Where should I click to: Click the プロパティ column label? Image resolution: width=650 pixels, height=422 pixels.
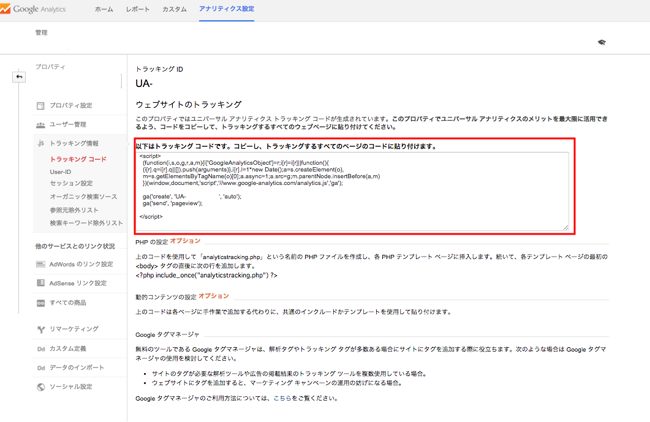click(50, 67)
